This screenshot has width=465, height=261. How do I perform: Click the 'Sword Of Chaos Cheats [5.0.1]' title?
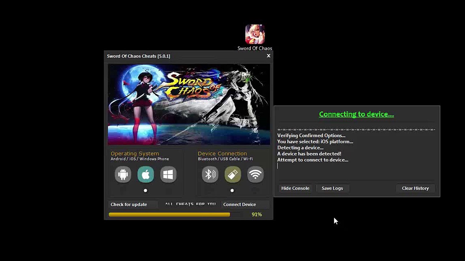pyautogui.click(x=138, y=56)
